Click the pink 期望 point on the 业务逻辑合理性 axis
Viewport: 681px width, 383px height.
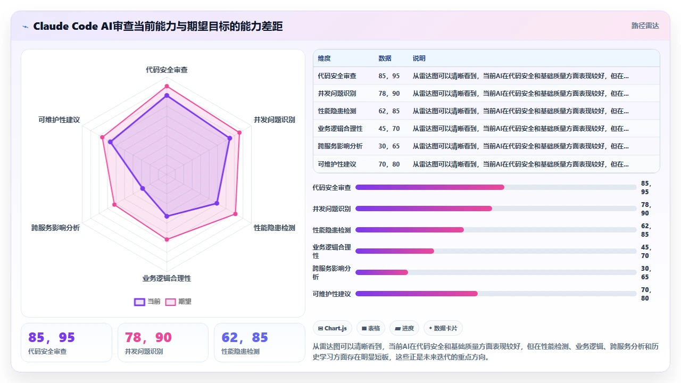[x=167, y=239]
